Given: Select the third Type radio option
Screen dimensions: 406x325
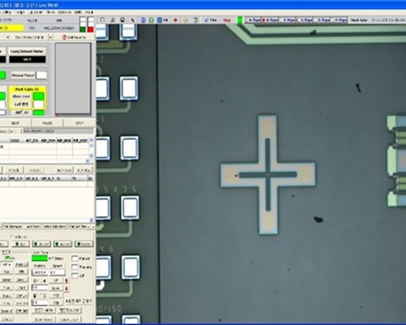Looking at the screenshot, I should (x=287, y=20).
